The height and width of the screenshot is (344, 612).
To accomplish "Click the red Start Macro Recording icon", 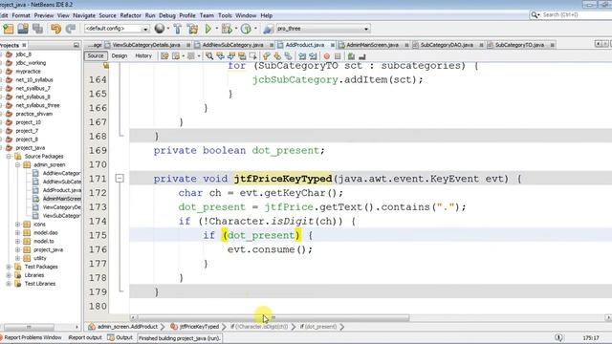I will [327, 56].
